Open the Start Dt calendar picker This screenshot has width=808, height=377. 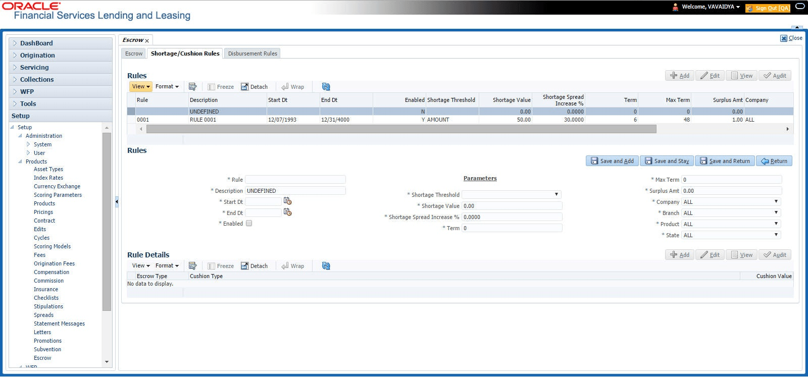pos(287,201)
